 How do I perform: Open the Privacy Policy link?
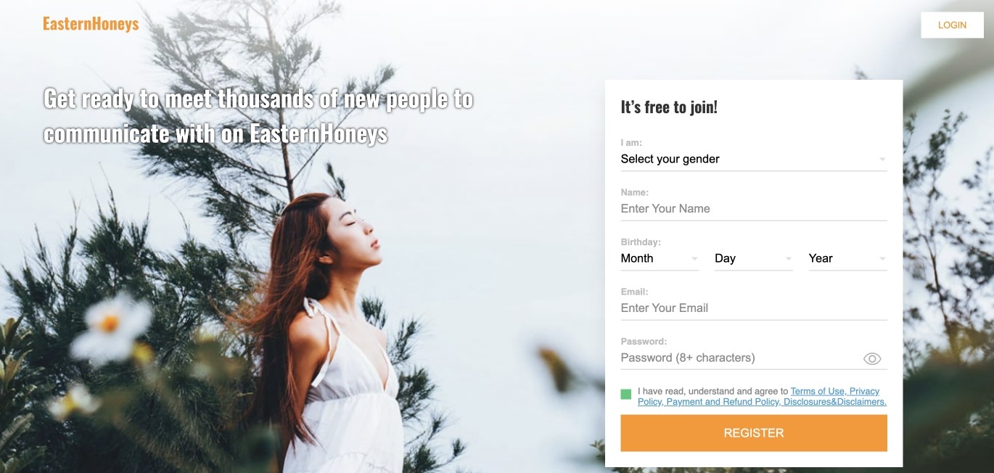(x=863, y=391)
